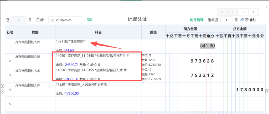Image resolution: width=269 pixels, height=114 pixels.
Task: Click the empty summary cell in row 5
Action: click(35, 104)
